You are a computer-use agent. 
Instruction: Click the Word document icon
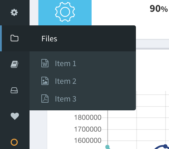coord(45,63)
